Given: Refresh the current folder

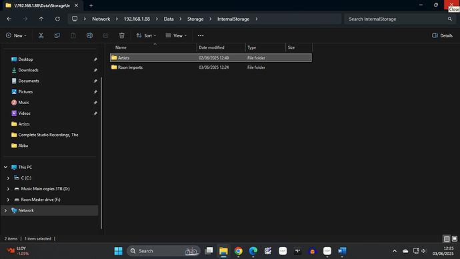Looking at the screenshot, I should pos(57,19).
